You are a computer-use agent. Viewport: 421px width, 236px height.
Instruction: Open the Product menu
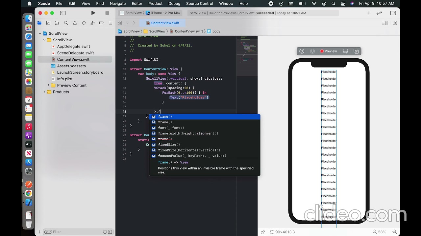click(155, 4)
